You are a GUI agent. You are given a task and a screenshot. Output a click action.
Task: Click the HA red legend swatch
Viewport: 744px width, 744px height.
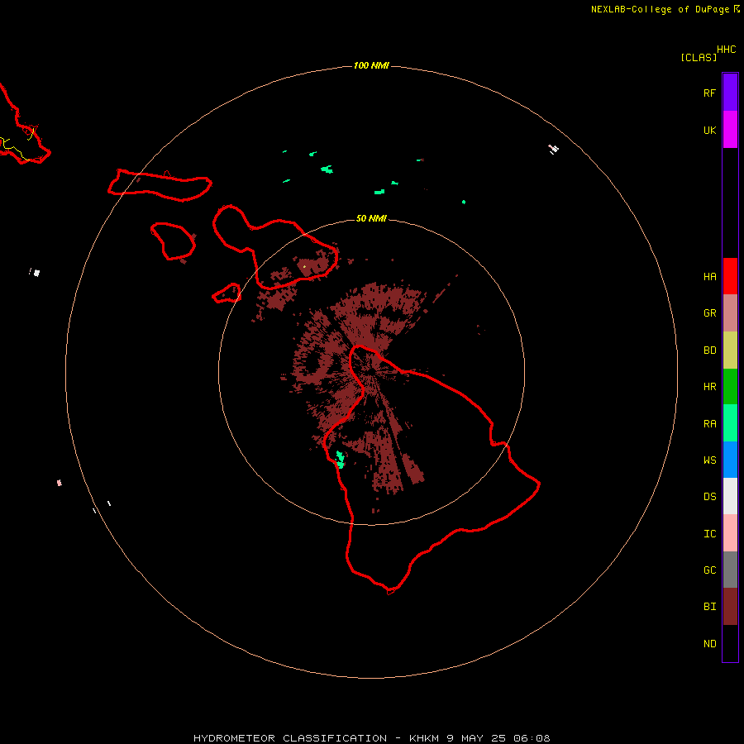pyautogui.click(x=730, y=276)
